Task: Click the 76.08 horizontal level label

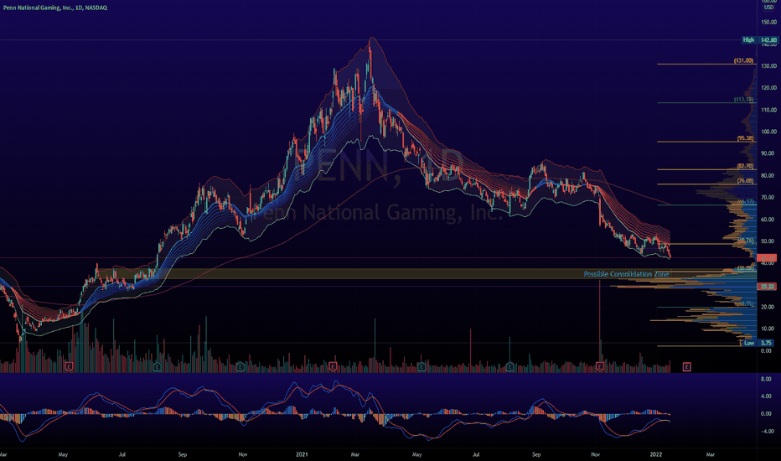Action: (745, 181)
